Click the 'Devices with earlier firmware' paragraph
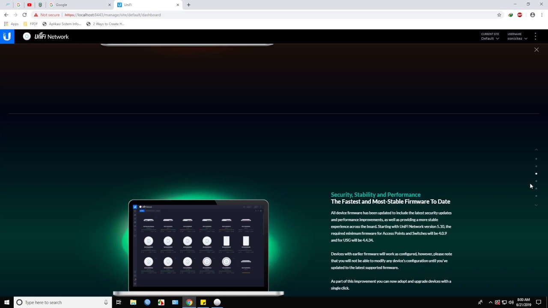 (391, 261)
